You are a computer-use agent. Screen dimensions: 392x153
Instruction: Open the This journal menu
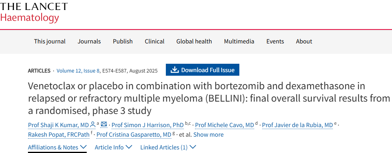(x=50, y=41)
